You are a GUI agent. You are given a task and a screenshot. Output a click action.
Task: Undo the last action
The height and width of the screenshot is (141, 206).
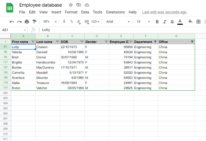[12, 21]
